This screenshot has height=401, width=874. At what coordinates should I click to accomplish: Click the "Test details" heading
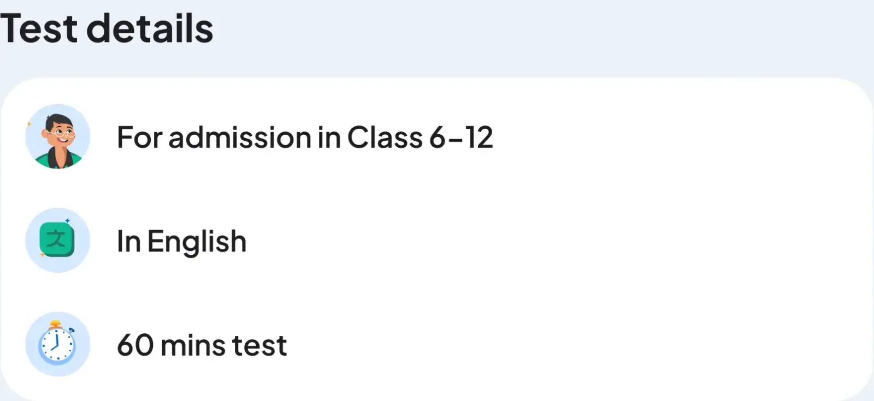(107, 28)
